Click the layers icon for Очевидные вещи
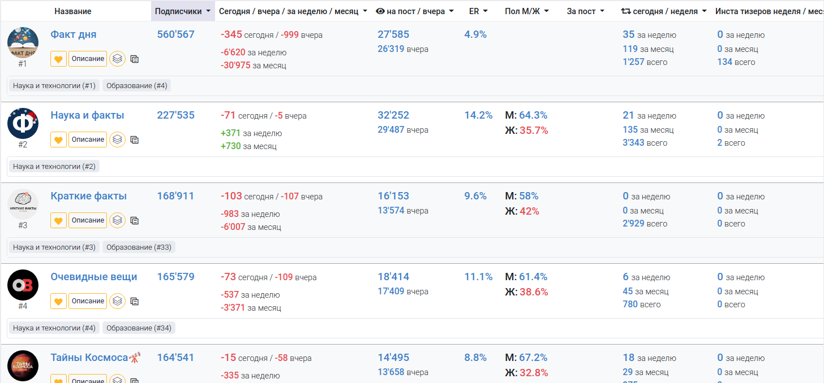824x383 pixels. click(117, 301)
